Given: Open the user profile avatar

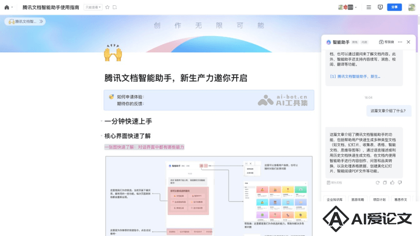Looking at the screenshot, I should tap(412, 7).
